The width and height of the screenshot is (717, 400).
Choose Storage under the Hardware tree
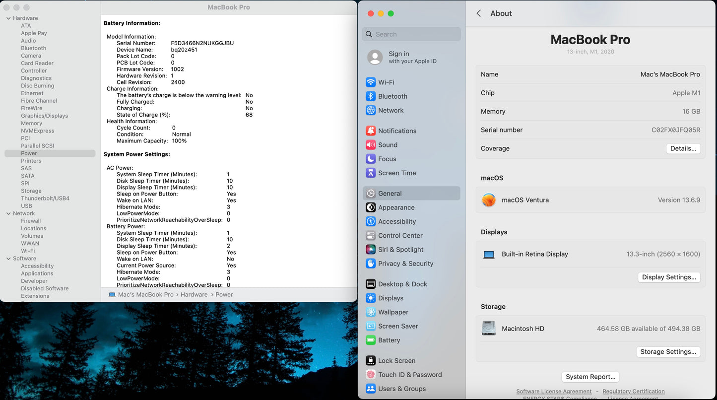click(x=31, y=191)
